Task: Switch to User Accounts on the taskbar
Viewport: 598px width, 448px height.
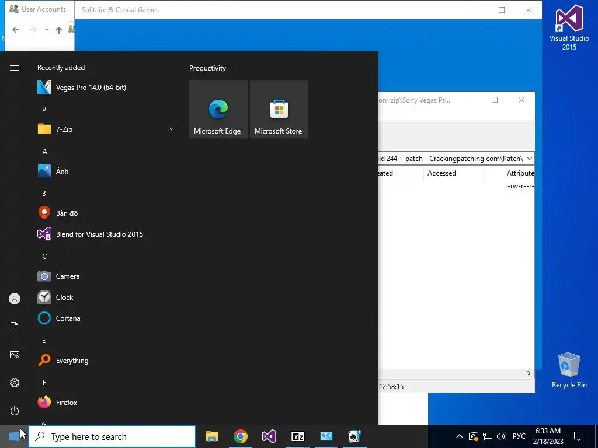Action: point(326,436)
